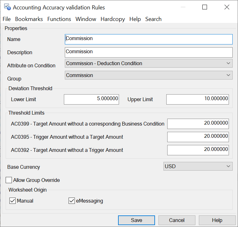The image size is (238, 227).
Task: Open the Functions menu
Action: coord(59,19)
